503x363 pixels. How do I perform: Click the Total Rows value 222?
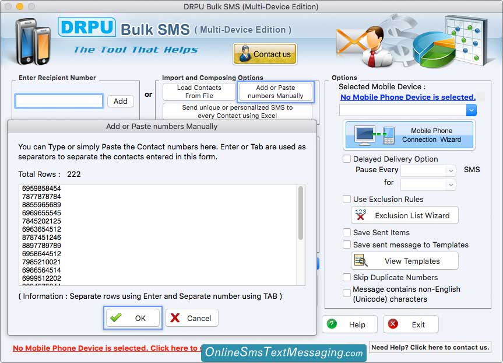click(x=74, y=174)
